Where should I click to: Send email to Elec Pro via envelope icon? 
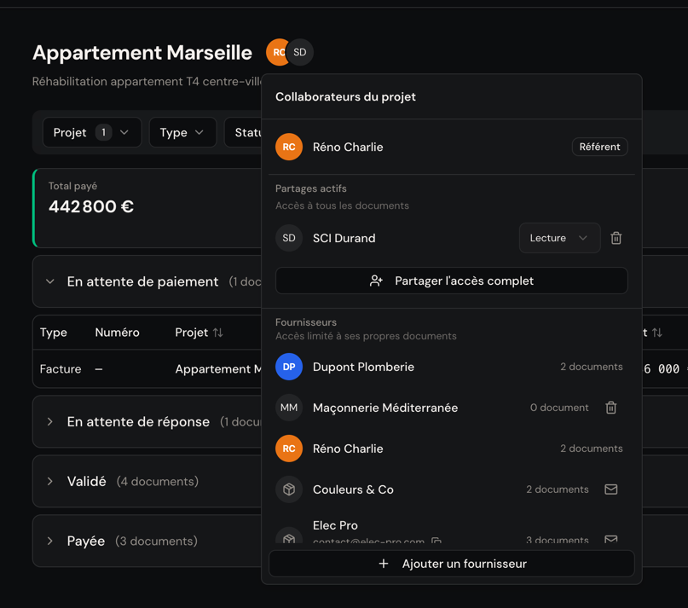click(x=610, y=539)
